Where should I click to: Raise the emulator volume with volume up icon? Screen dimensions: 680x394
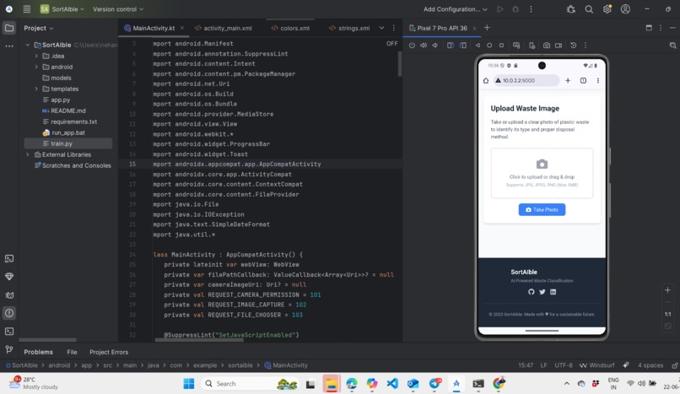click(x=424, y=45)
